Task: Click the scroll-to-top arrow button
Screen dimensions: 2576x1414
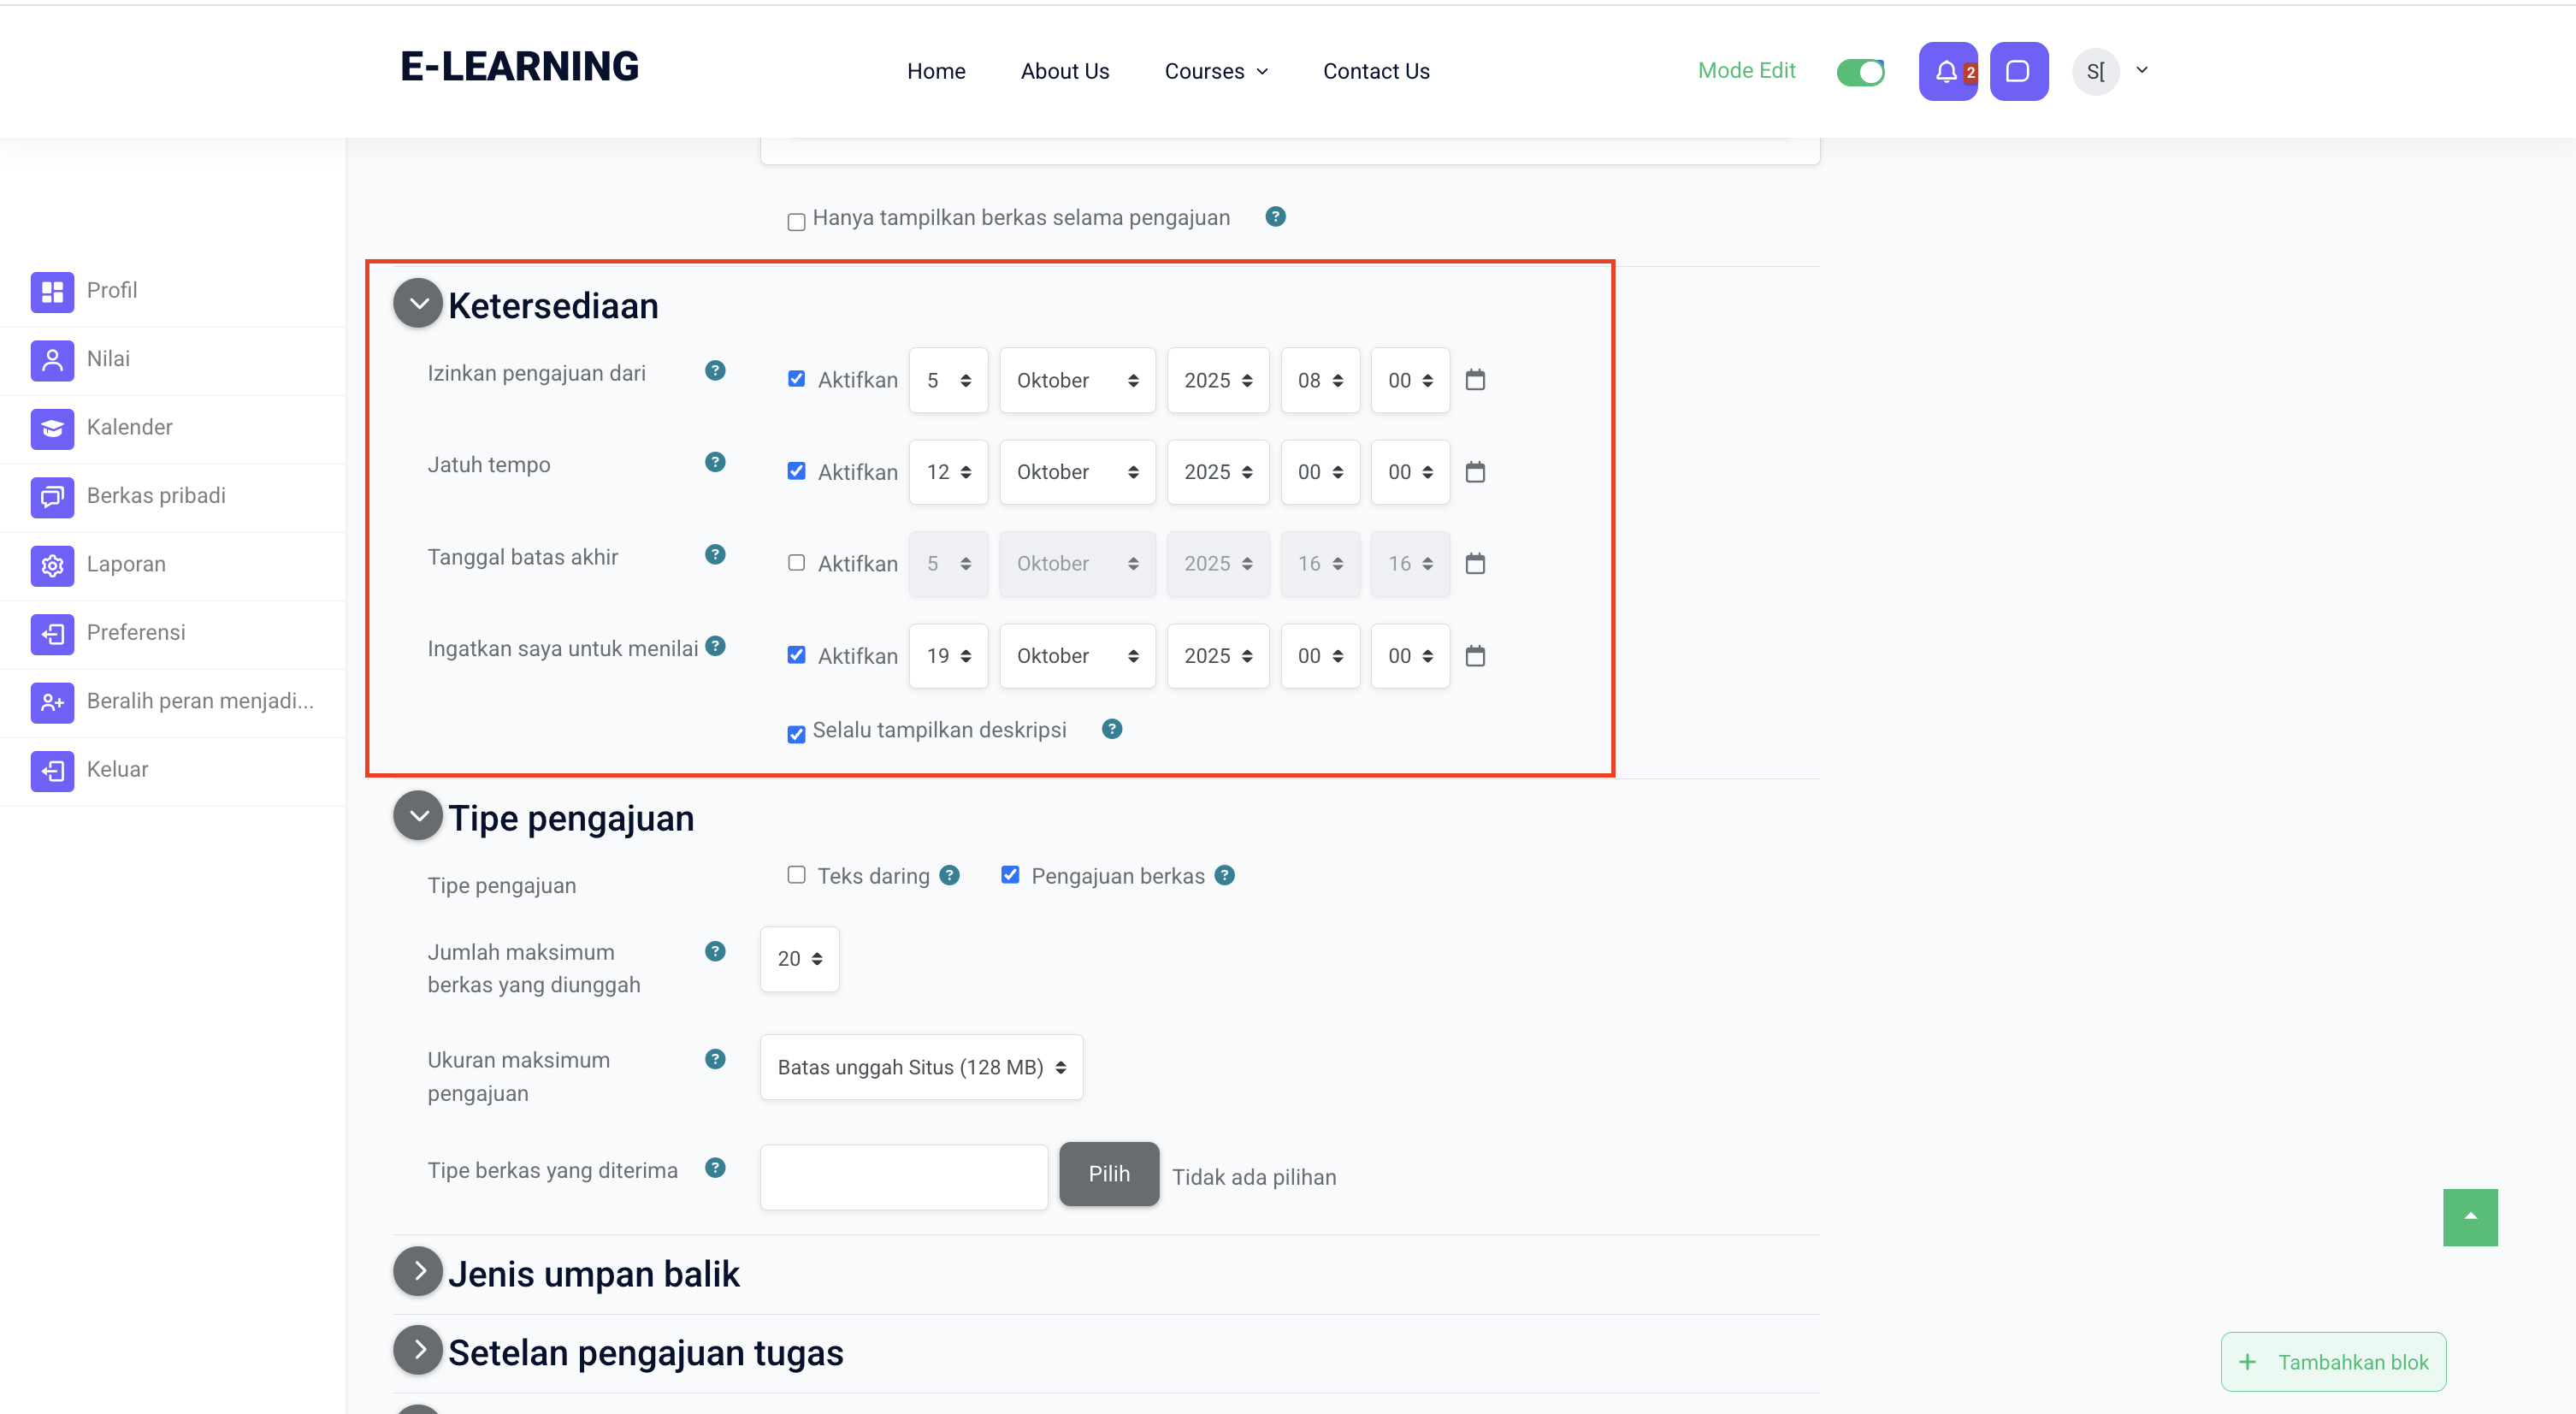Action: pos(2469,1217)
